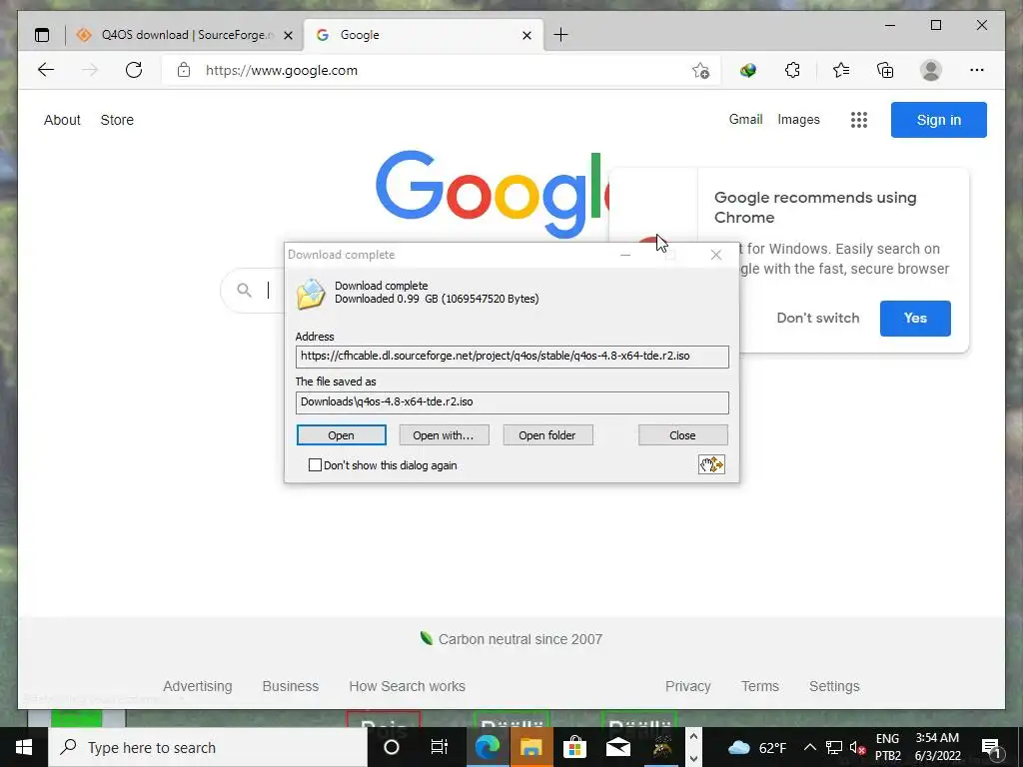
Task: Click the browser address bar URL
Action: click(282, 71)
